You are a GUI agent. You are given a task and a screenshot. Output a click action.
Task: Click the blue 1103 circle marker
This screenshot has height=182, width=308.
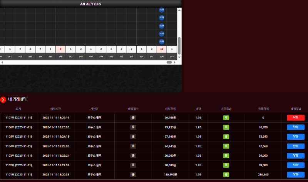coord(162,18)
